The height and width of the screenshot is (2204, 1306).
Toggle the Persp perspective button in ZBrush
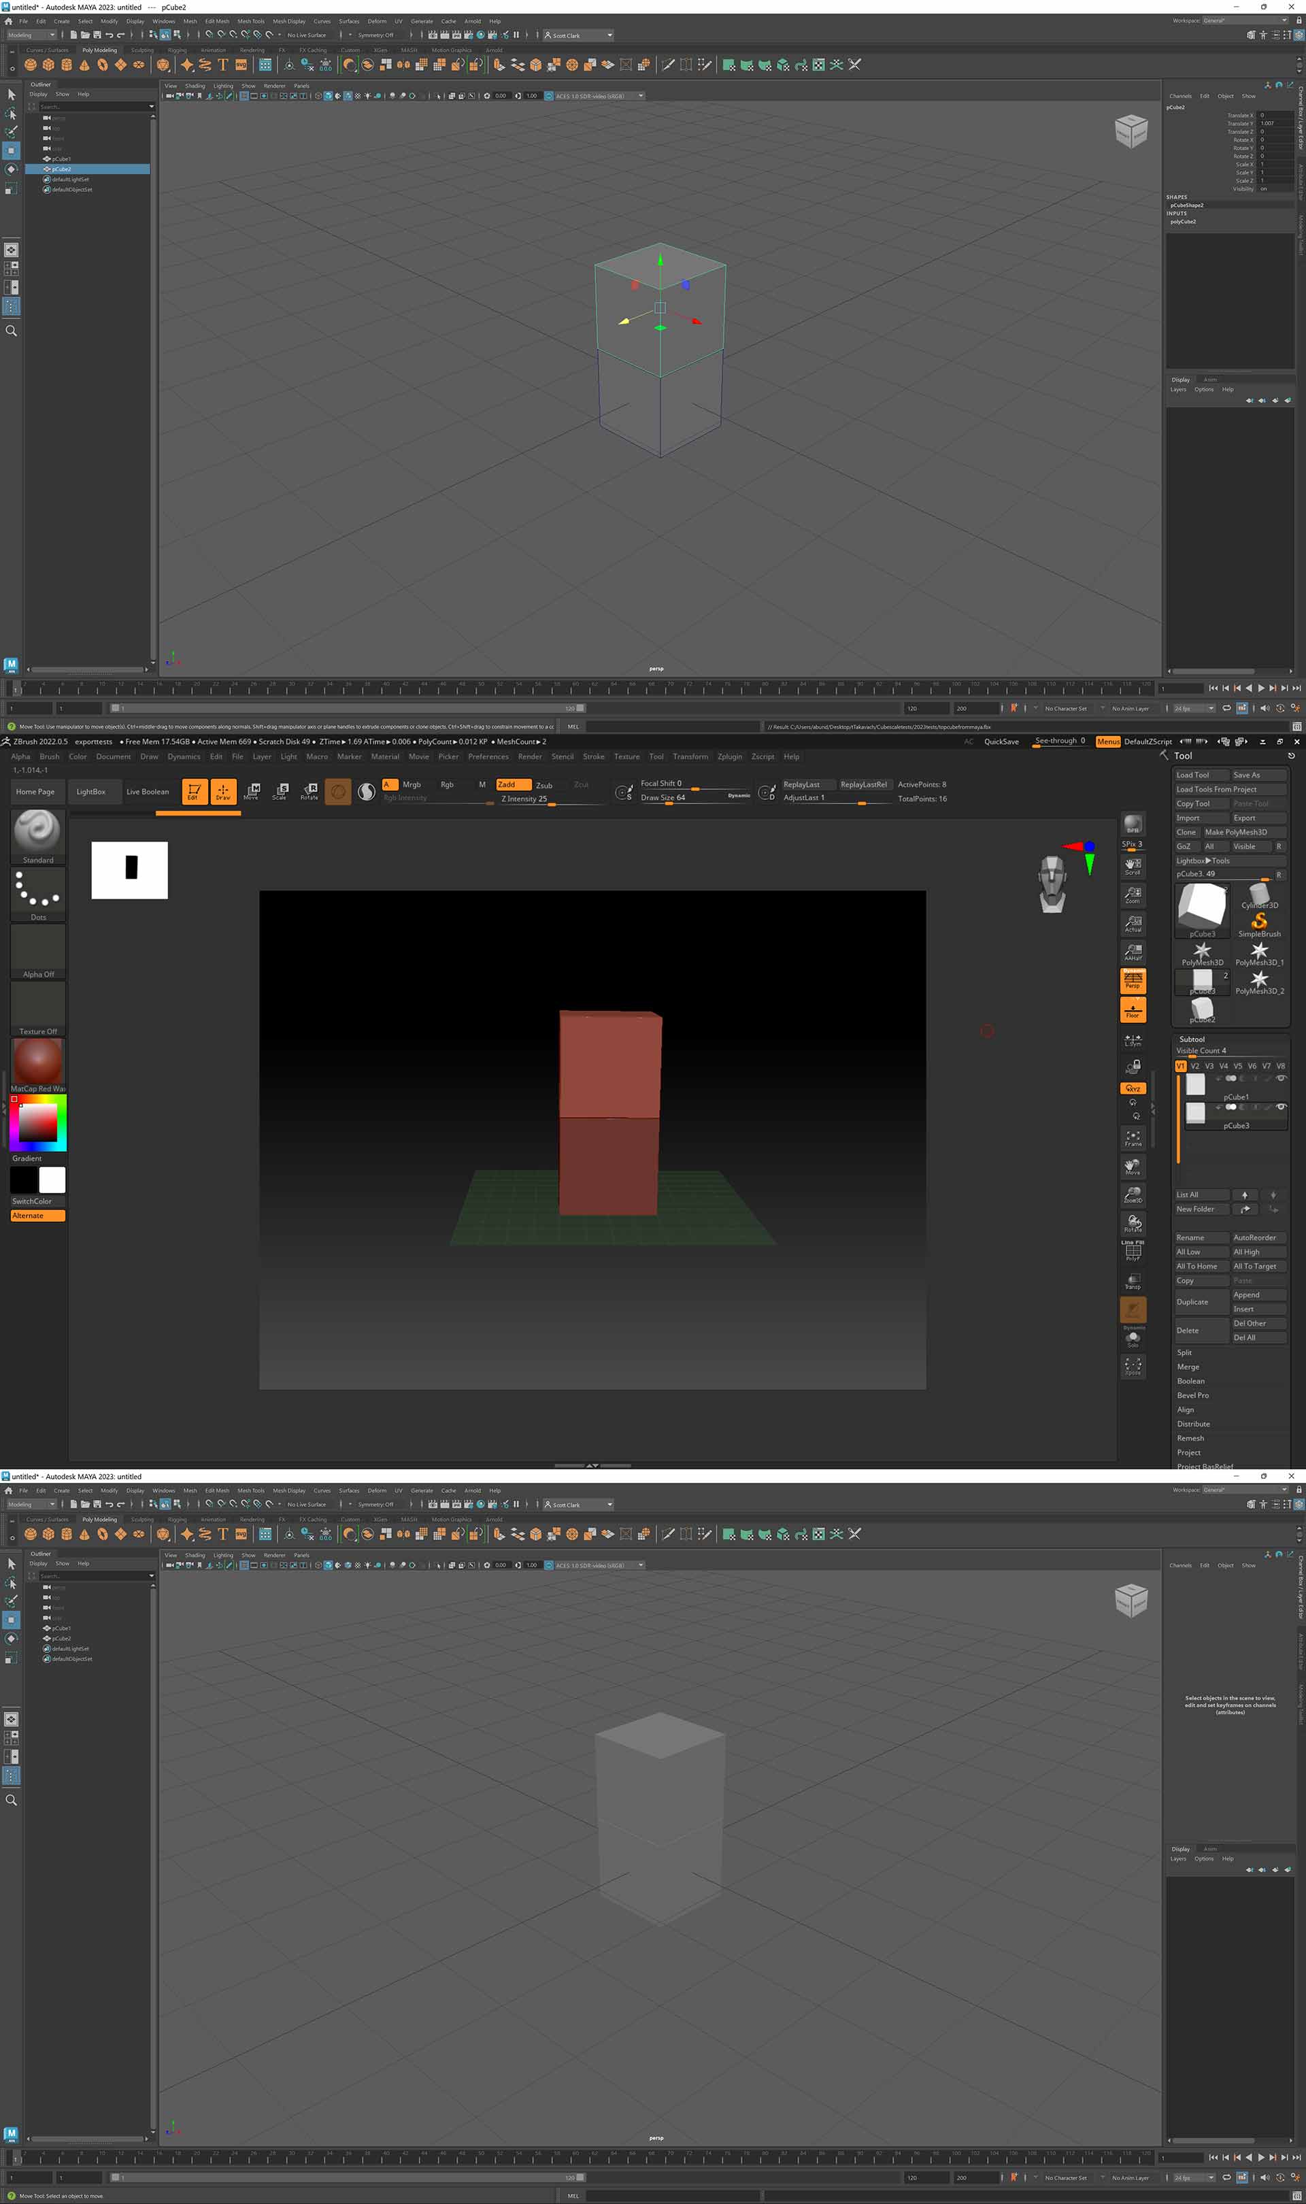click(x=1133, y=980)
